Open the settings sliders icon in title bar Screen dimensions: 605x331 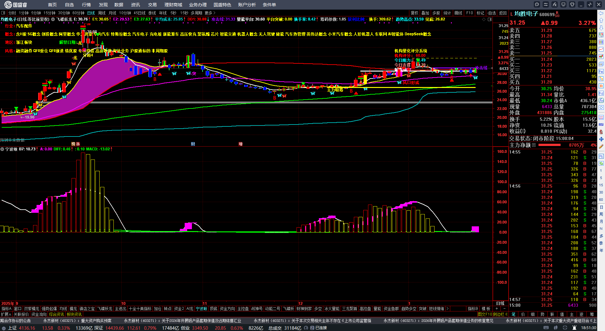(x=546, y=4)
